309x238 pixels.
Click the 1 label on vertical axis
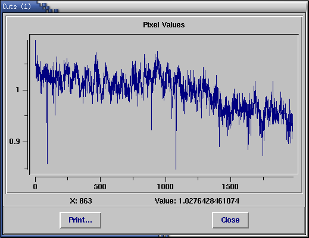pos(18,90)
